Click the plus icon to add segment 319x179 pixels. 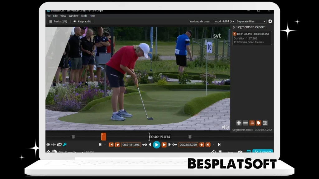tap(239, 123)
